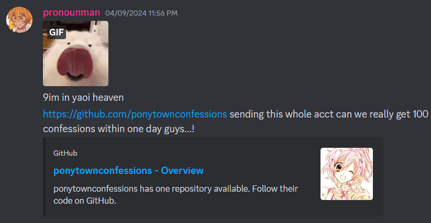Open the github.com/ponytownconfessions link

click(x=135, y=114)
